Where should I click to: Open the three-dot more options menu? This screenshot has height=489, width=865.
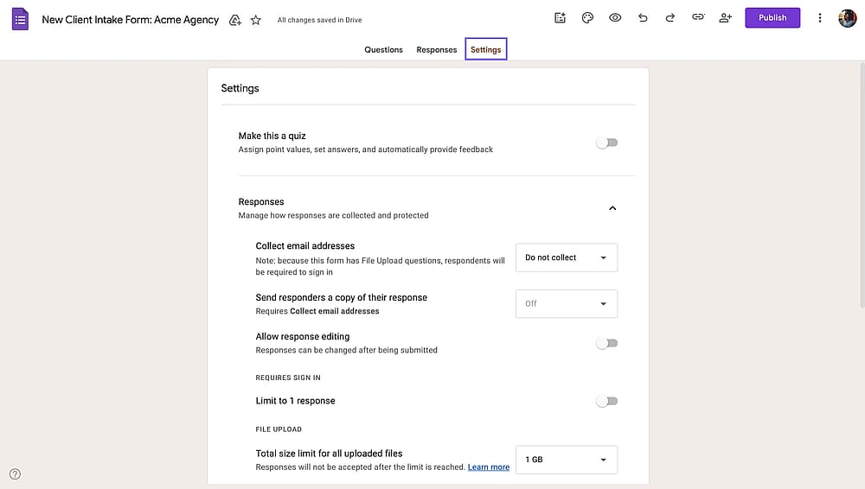(820, 17)
